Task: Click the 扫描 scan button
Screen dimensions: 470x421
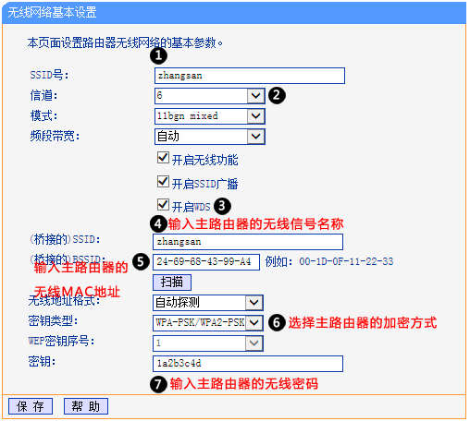Action: [172, 283]
